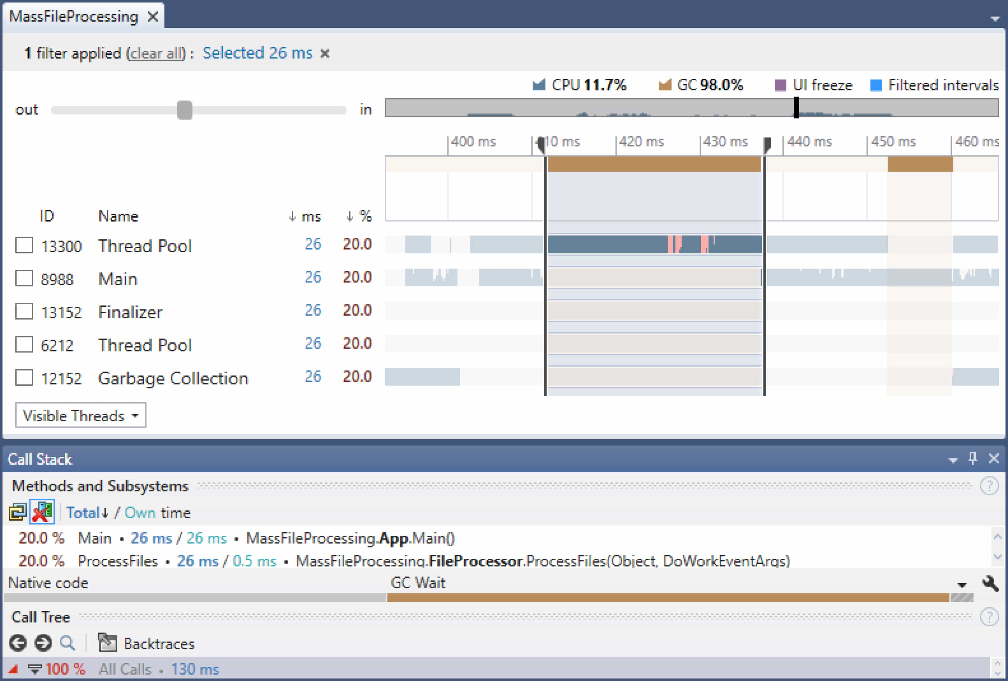Viewport: 1008px width, 681px height.
Task: Pin the Call Stack panel
Action: [x=973, y=458]
